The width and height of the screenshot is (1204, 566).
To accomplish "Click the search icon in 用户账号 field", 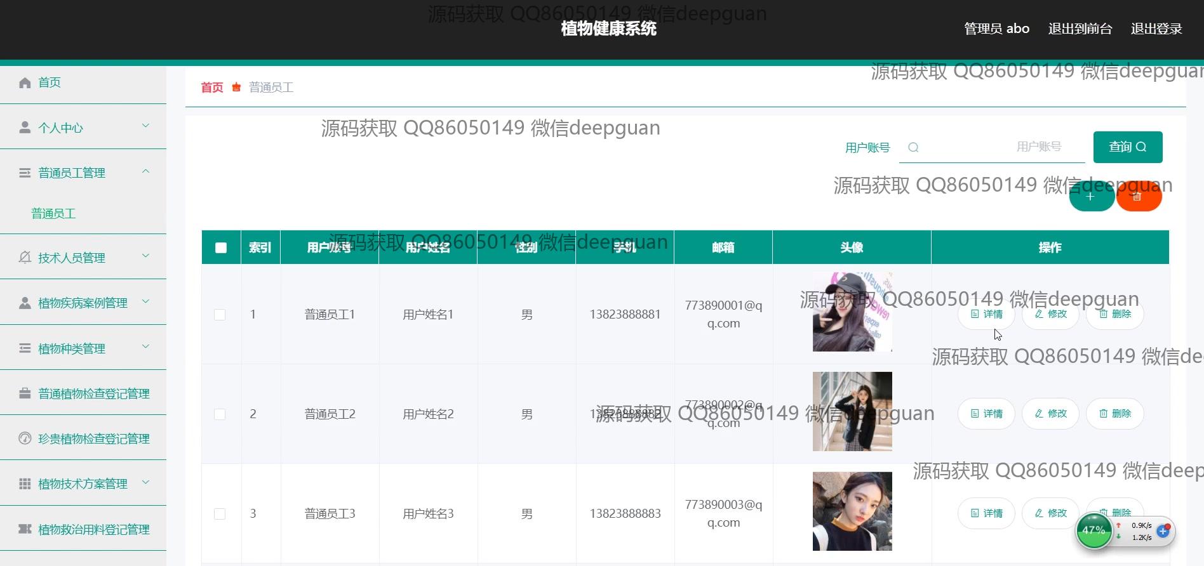I will coord(913,147).
